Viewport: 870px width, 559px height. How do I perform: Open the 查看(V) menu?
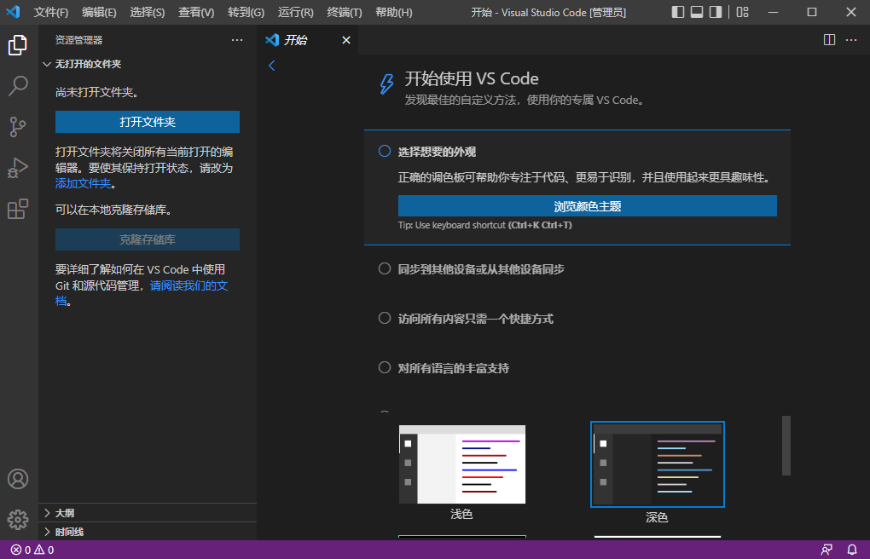point(196,12)
